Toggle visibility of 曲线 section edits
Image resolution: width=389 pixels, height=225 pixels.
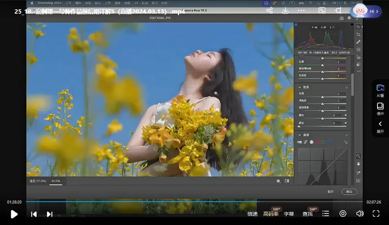[x=346, y=135]
